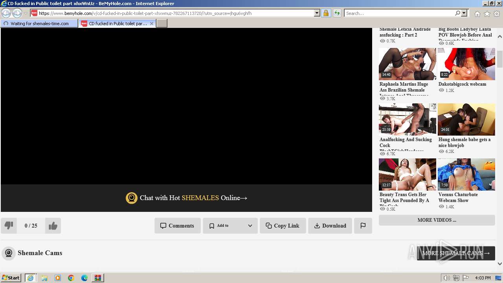Screen dimensions: 503x283
Task: Click the Copy Link button
Action: [x=283, y=226]
